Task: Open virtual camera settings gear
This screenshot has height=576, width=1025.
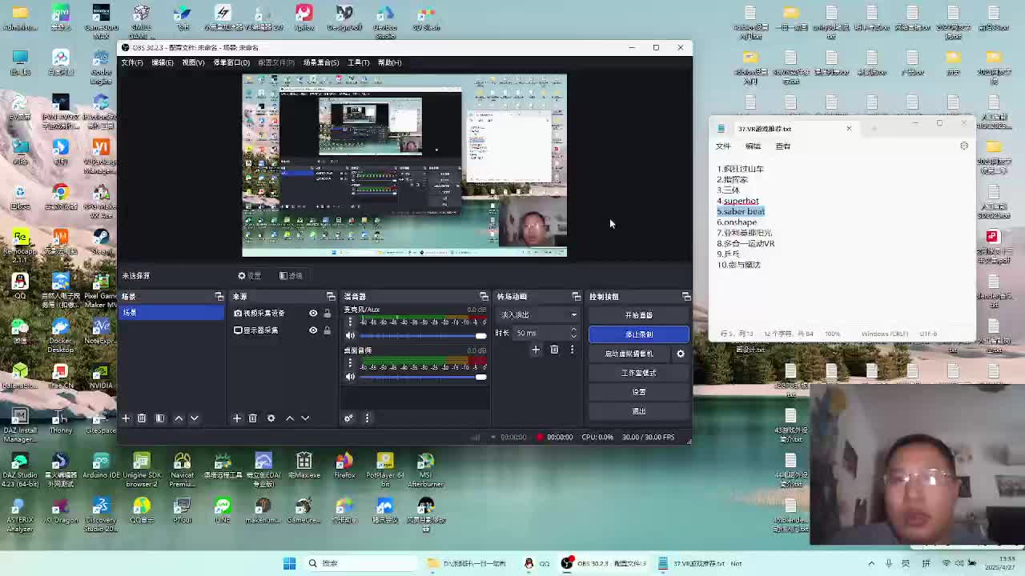Action: point(681,354)
